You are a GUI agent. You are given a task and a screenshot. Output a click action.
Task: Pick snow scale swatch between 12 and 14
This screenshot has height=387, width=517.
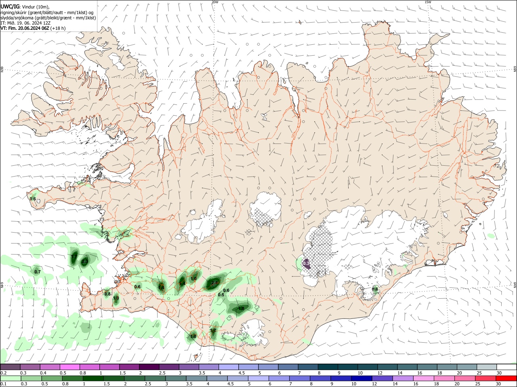pos(387,367)
